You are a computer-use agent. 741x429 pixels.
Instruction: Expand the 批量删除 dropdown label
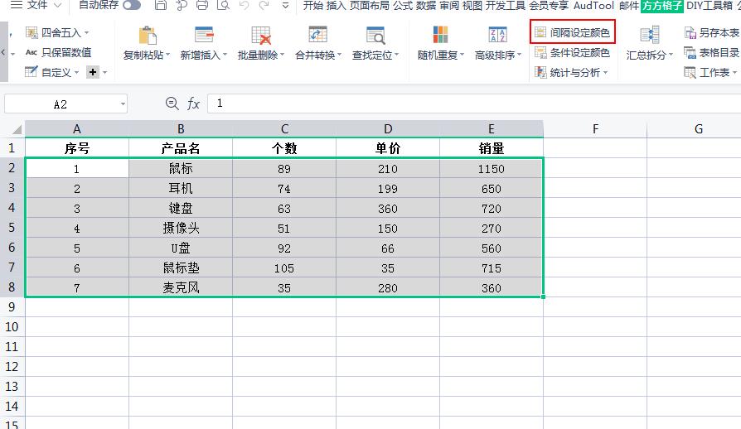tap(261, 55)
